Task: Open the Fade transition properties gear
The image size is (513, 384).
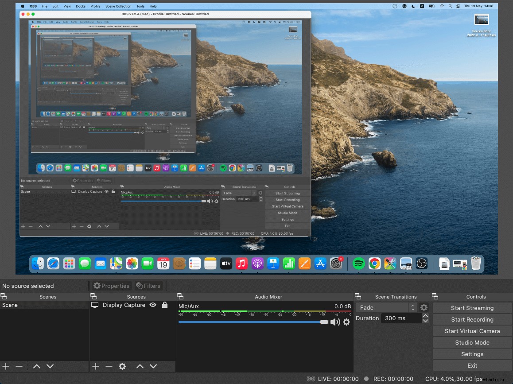Action: click(x=424, y=307)
